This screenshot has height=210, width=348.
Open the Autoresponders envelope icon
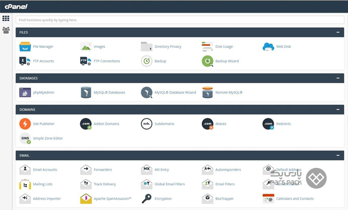pos(207,170)
